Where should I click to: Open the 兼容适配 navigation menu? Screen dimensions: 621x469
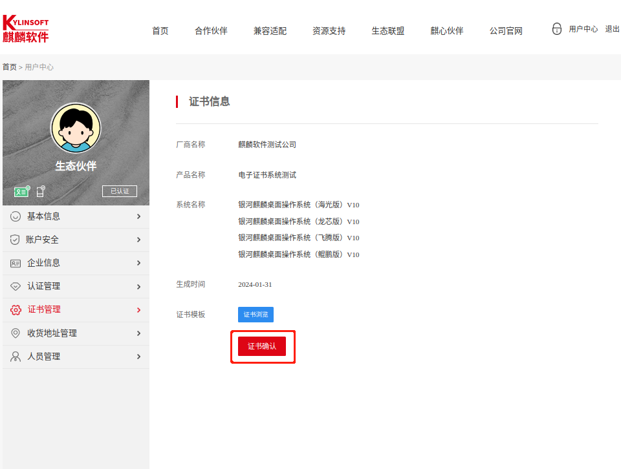(x=270, y=31)
